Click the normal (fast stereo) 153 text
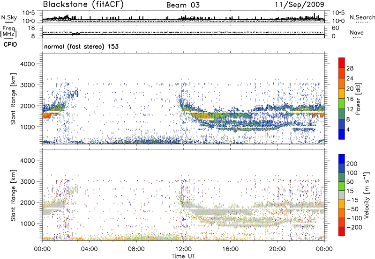 pos(81,46)
